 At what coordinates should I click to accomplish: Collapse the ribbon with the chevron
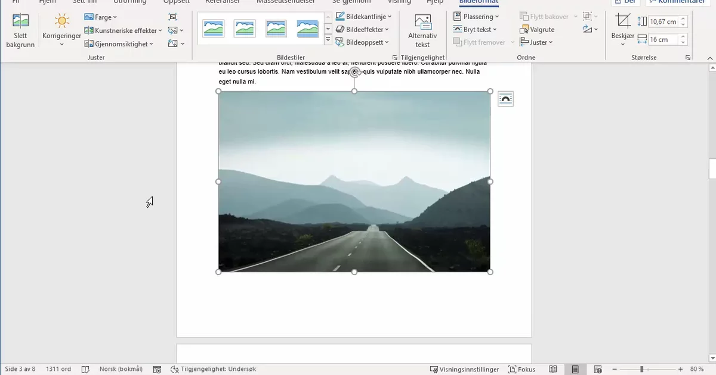709,58
